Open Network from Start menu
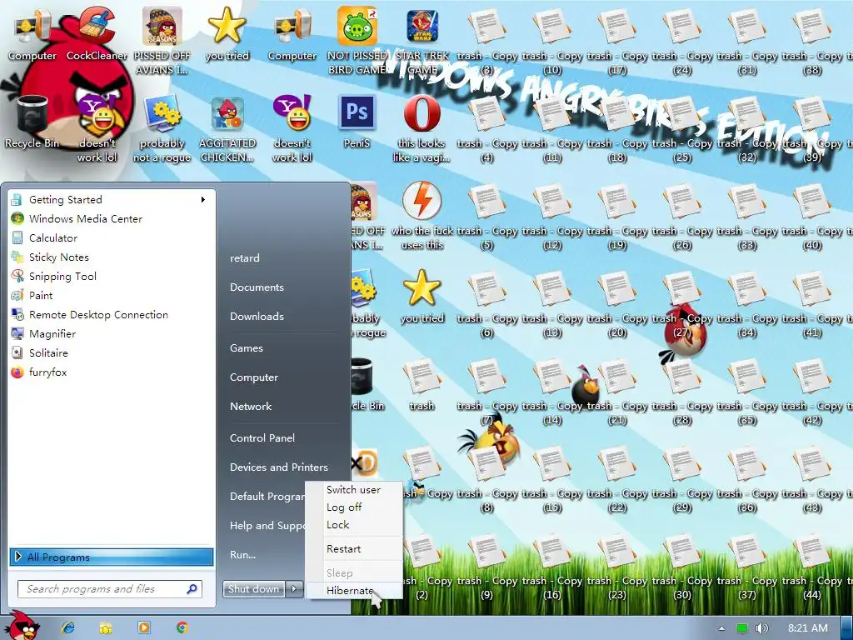The height and width of the screenshot is (640, 853). click(x=251, y=407)
